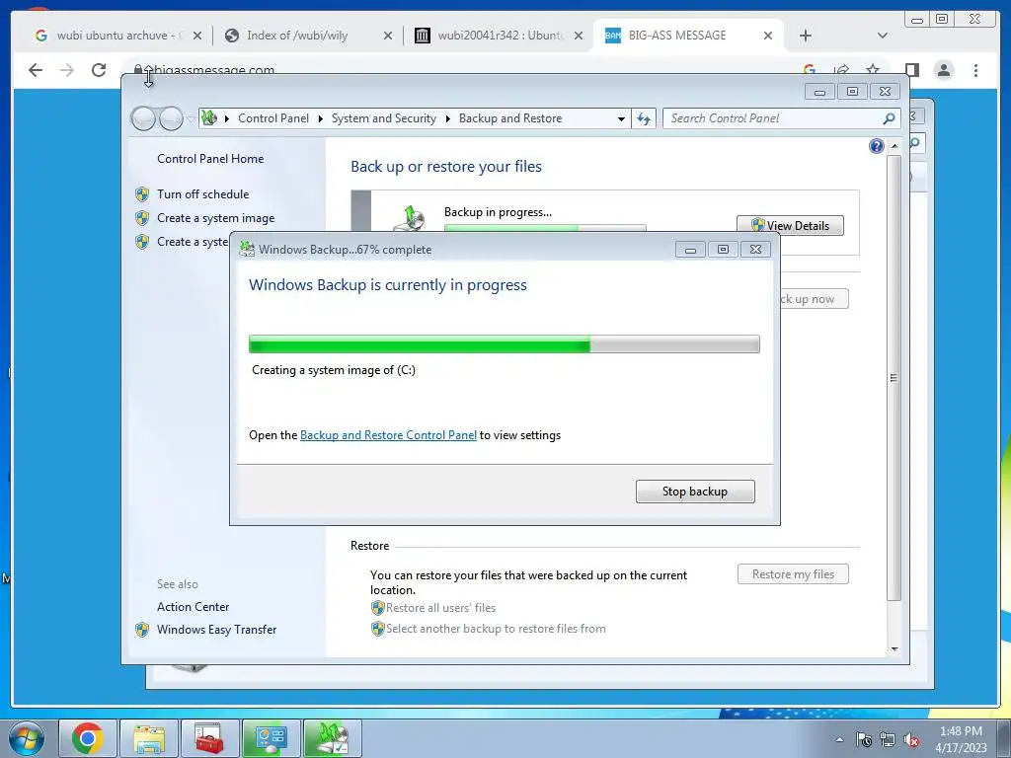Open the Windows Backup taskbar icon

click(332, 738)
